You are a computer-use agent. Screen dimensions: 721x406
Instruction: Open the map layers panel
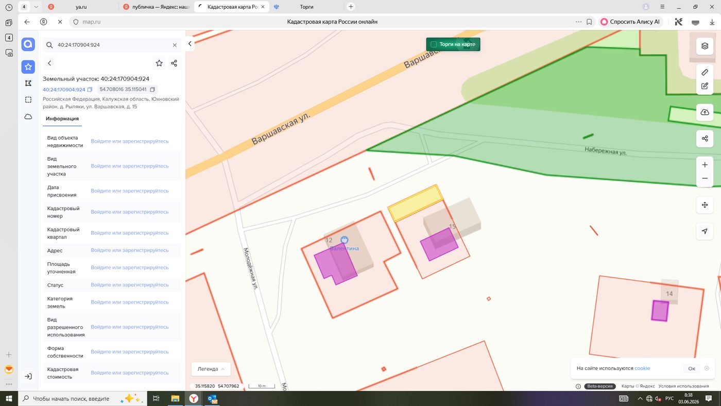click(x=705, y=46)
